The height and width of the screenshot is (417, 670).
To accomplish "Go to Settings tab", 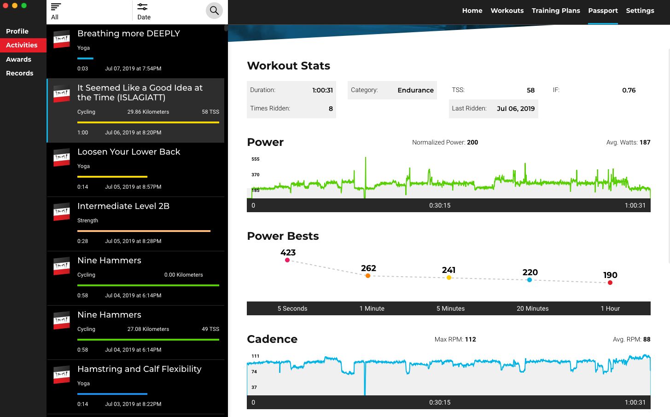I will [640, 11].
